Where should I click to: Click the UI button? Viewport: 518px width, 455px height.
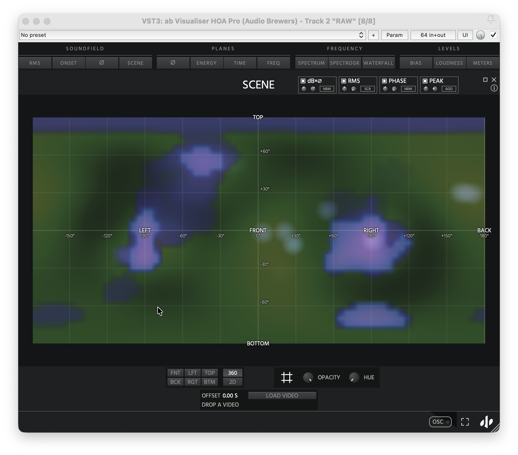coord(465,35)
